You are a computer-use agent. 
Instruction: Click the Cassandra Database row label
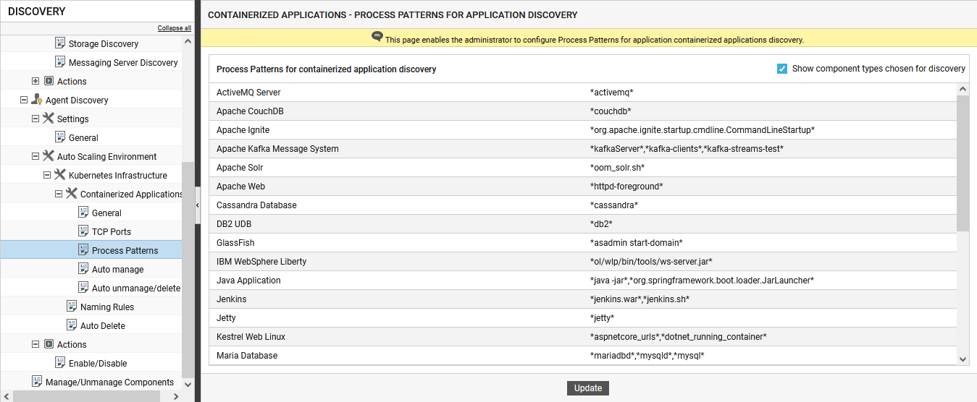(x=256, y=205)
